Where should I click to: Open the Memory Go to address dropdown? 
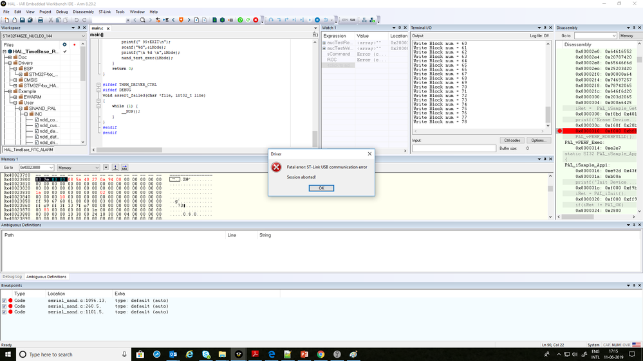tap(51, 168)
